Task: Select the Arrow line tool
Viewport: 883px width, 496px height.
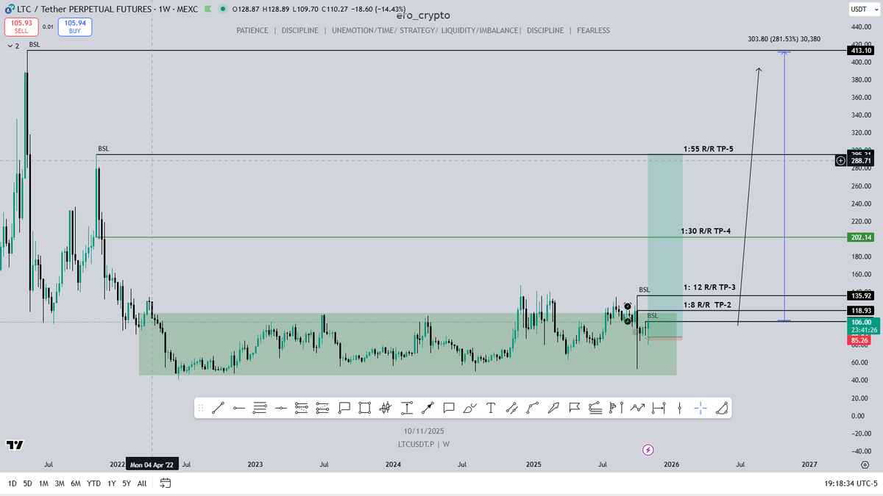Action: [x=428, y=408]
